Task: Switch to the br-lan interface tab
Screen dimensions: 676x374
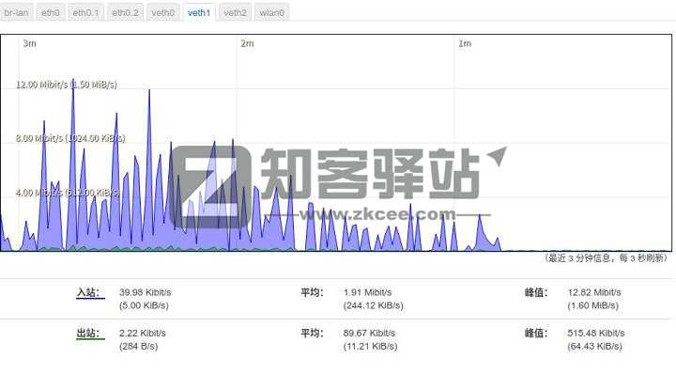Action: pos(16,12)
